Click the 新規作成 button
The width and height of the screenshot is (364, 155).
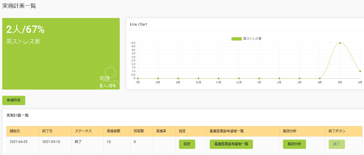tap(14, 100)
